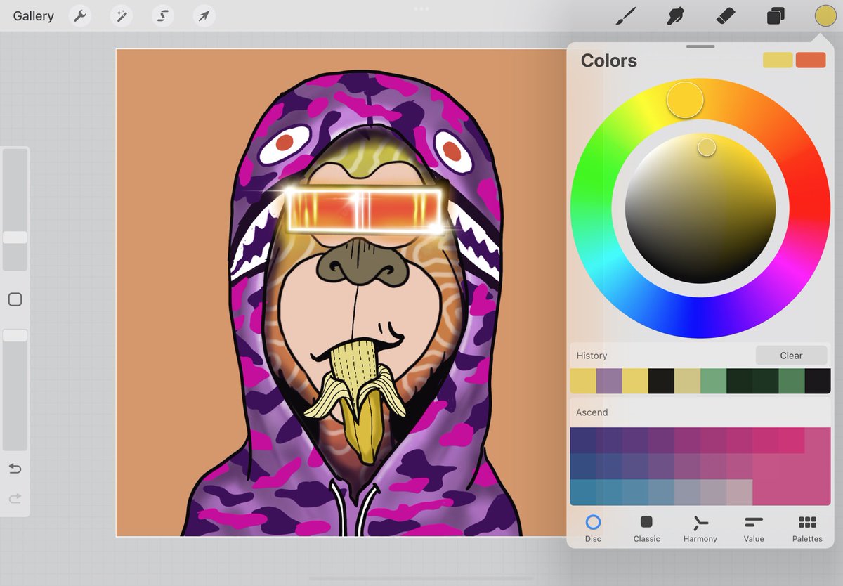Click the brush size slider handle
Viewport: 843px width, 586px height.
coord(15,237)
